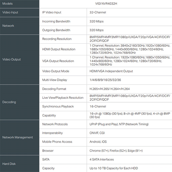Click the Network category cell
The height and width of the screenshot is (172, 172).
pyautogui.click(x=20, y=26)
